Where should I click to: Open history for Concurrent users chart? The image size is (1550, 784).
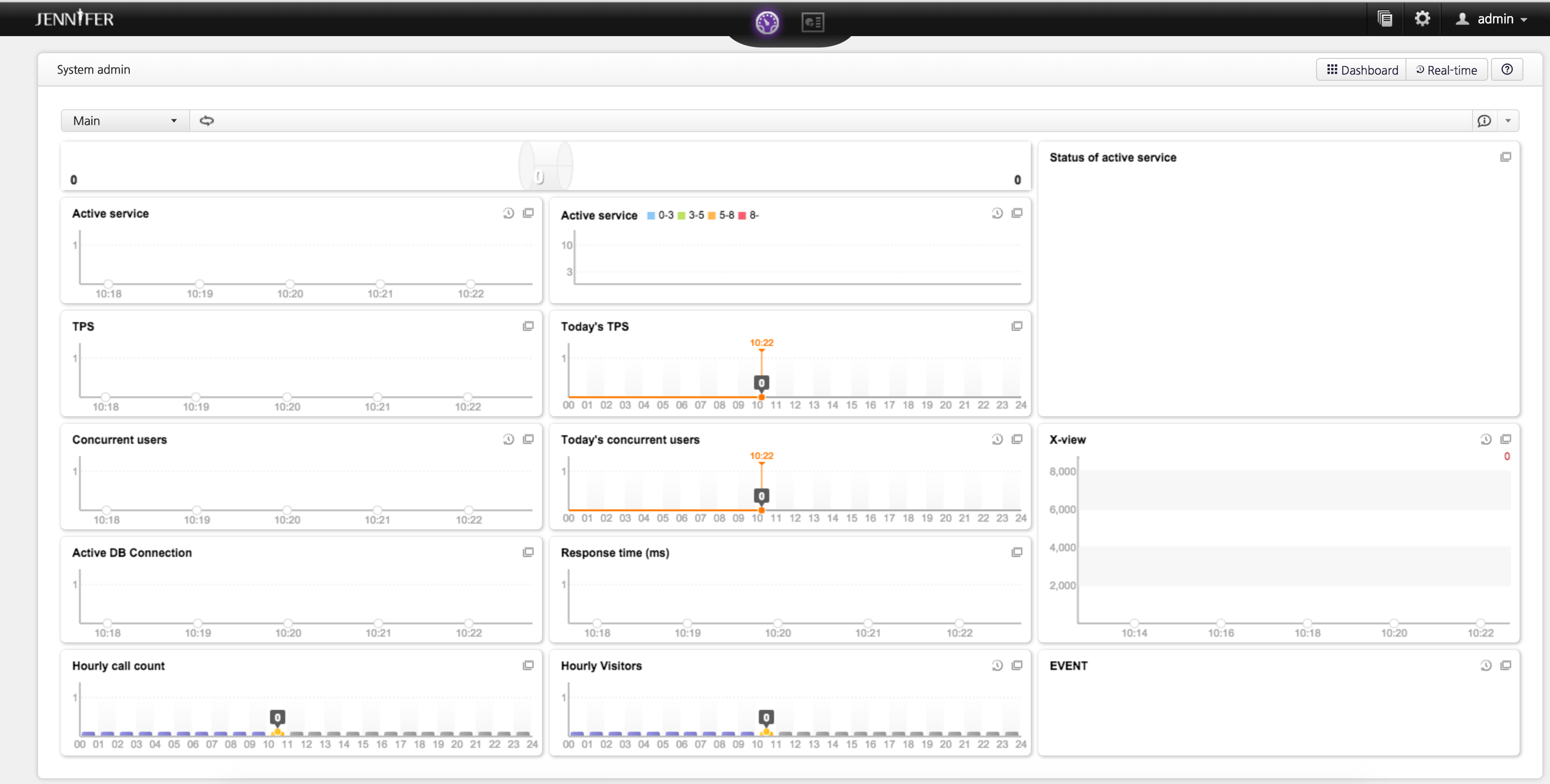pyautogui.click(x=508, y=439)
